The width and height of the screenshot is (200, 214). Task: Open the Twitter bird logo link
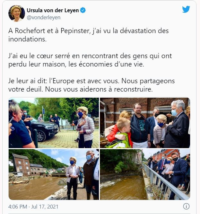click(186, 9)
